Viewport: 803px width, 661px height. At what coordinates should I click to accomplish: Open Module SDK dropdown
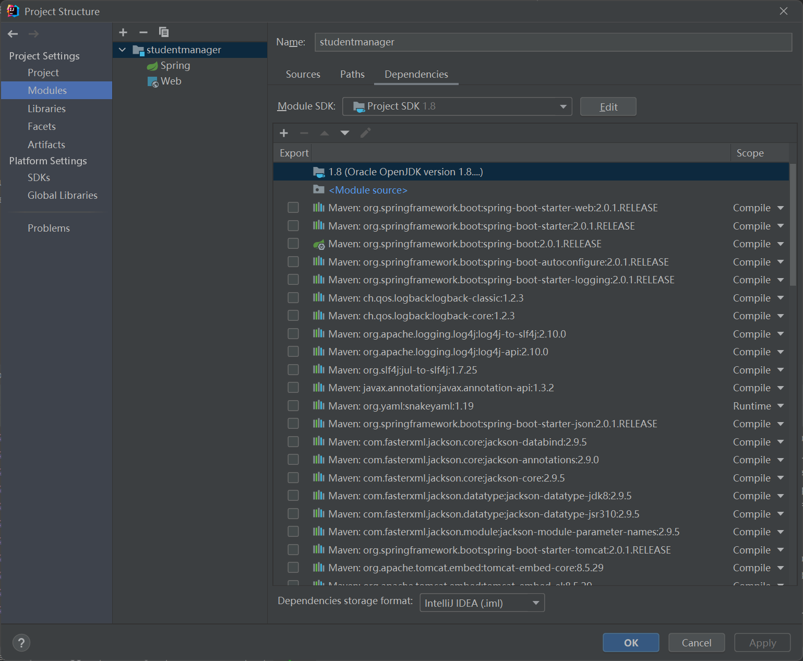pos(457,106)
